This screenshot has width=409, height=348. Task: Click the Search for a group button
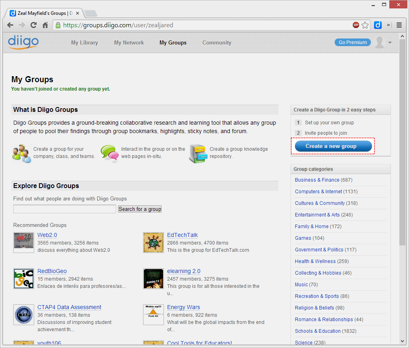tap(140, 209)
